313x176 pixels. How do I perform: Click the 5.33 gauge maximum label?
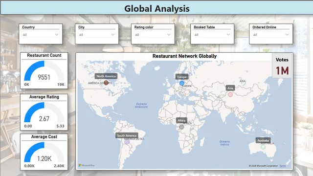point(60,126)
